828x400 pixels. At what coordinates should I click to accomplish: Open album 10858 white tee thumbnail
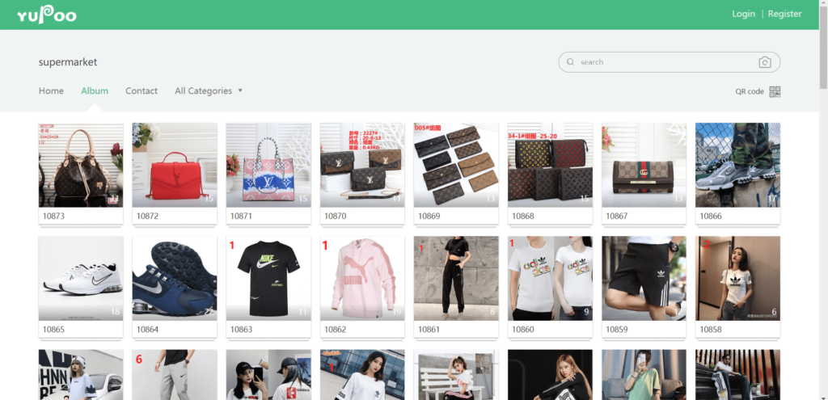pyautogui.click(x=737, y=278)
